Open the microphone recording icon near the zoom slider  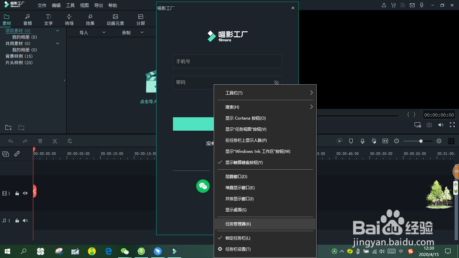tap(362, 141)
